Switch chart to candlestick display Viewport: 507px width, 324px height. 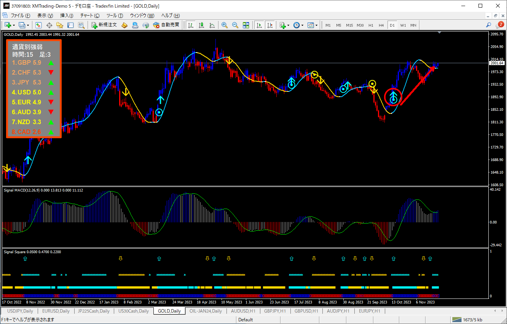(x=201, y=25)
